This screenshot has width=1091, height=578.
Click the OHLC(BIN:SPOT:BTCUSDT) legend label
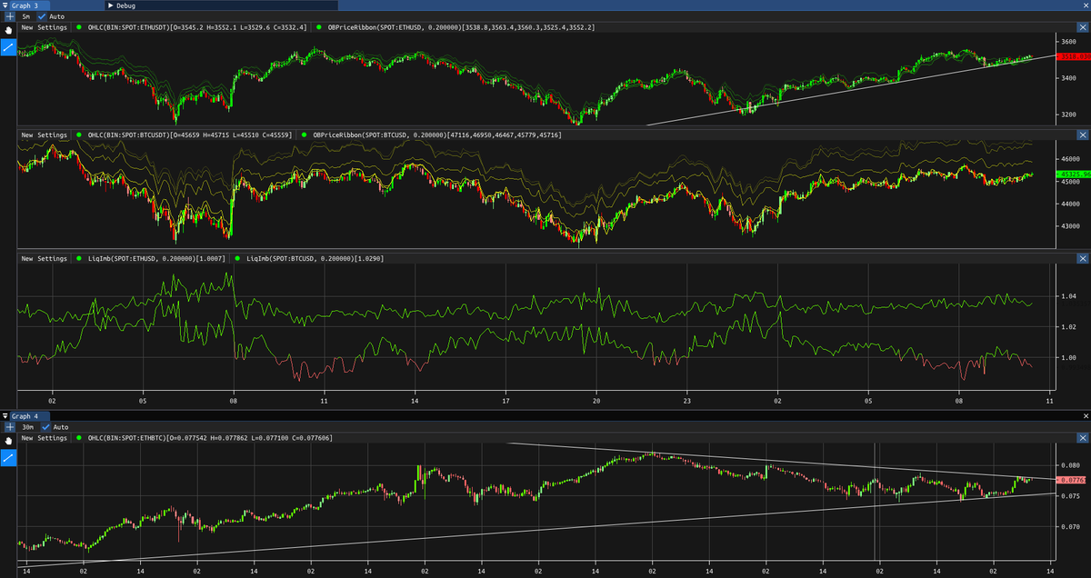(191, 135)
